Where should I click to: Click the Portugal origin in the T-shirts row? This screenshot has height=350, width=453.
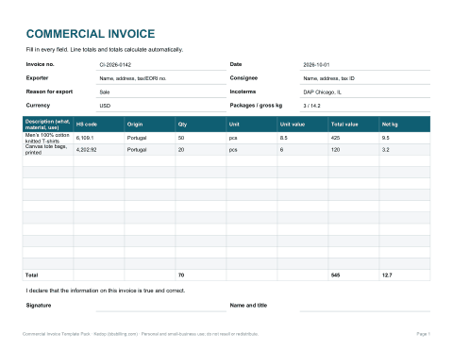(150, 138)
